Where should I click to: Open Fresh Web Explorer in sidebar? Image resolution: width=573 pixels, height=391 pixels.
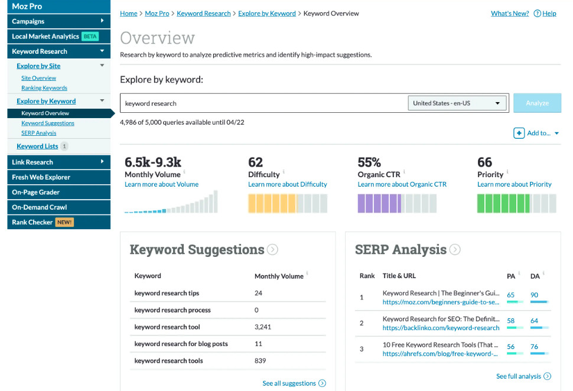tap(59, 177)
